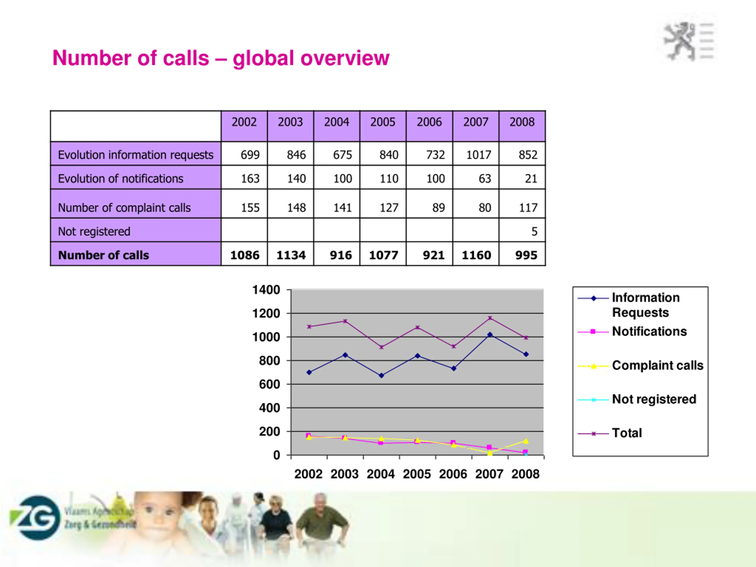Click the Total purple legend marker
The width and height of the screenshot is (756, 567).
coord(593,434)
